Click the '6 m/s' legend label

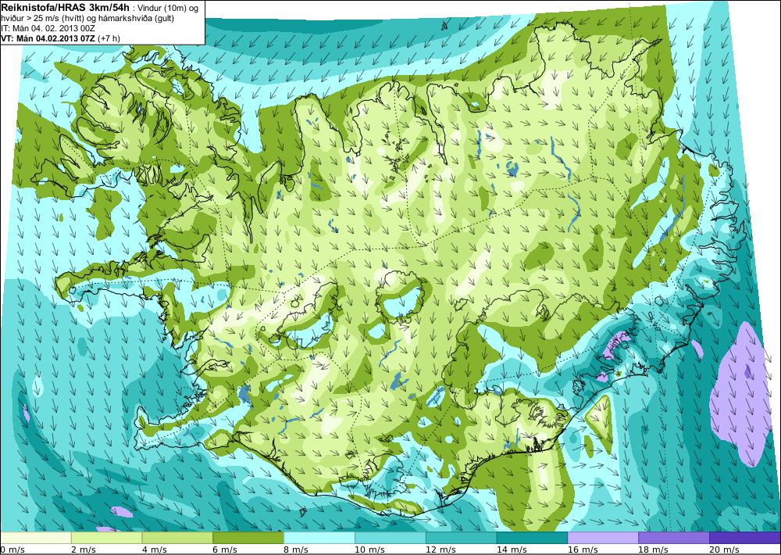(225, 550)
